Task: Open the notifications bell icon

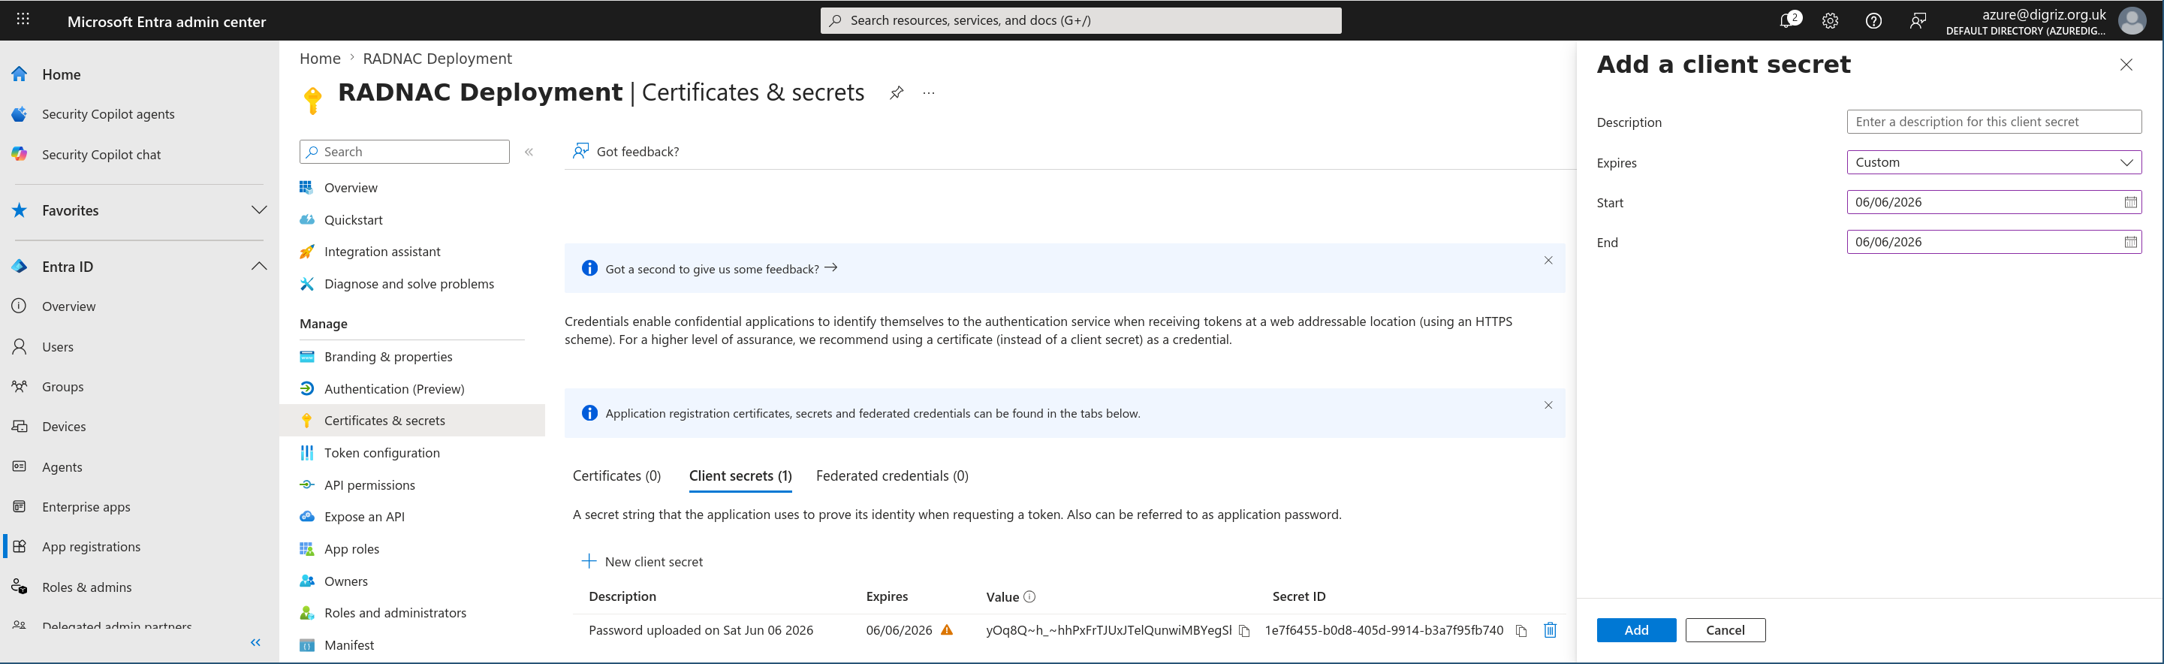Action: [1789, 20]
